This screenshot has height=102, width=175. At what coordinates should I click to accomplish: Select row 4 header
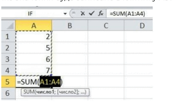(x=8, y=70)
